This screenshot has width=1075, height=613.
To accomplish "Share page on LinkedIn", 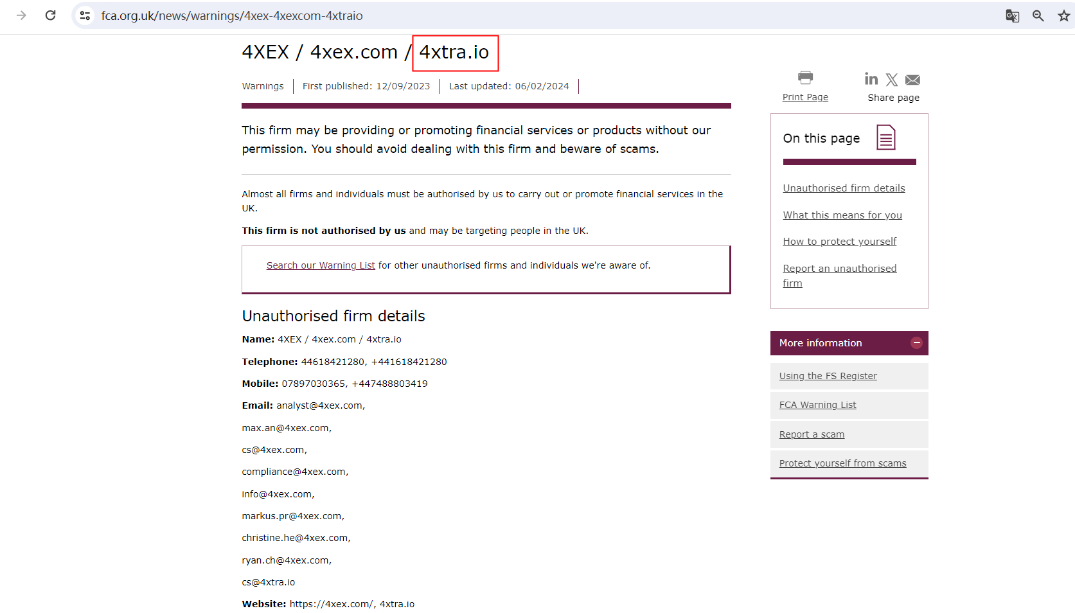I will 871,79.
